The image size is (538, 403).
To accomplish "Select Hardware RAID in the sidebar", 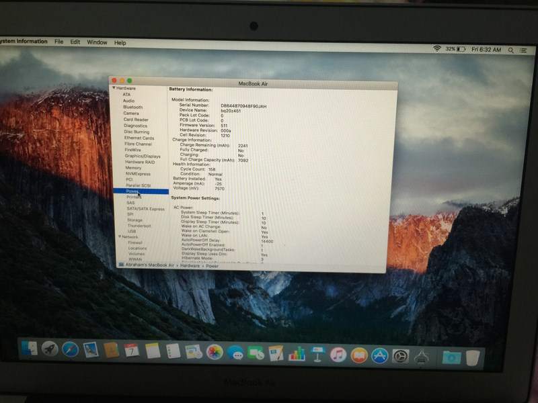I will (140, 162).
